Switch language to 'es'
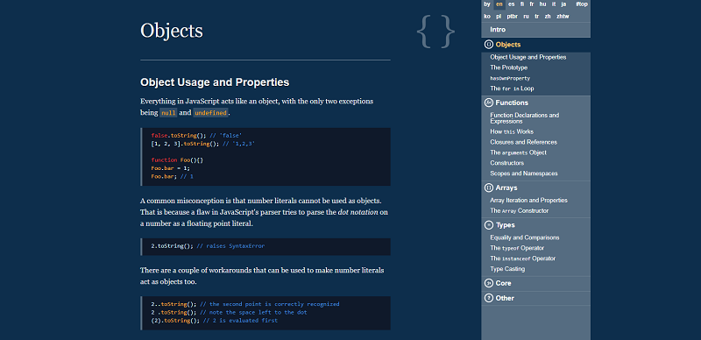This screenshot has width=701, height=340. pyautogui.click(x=512, y=4)
